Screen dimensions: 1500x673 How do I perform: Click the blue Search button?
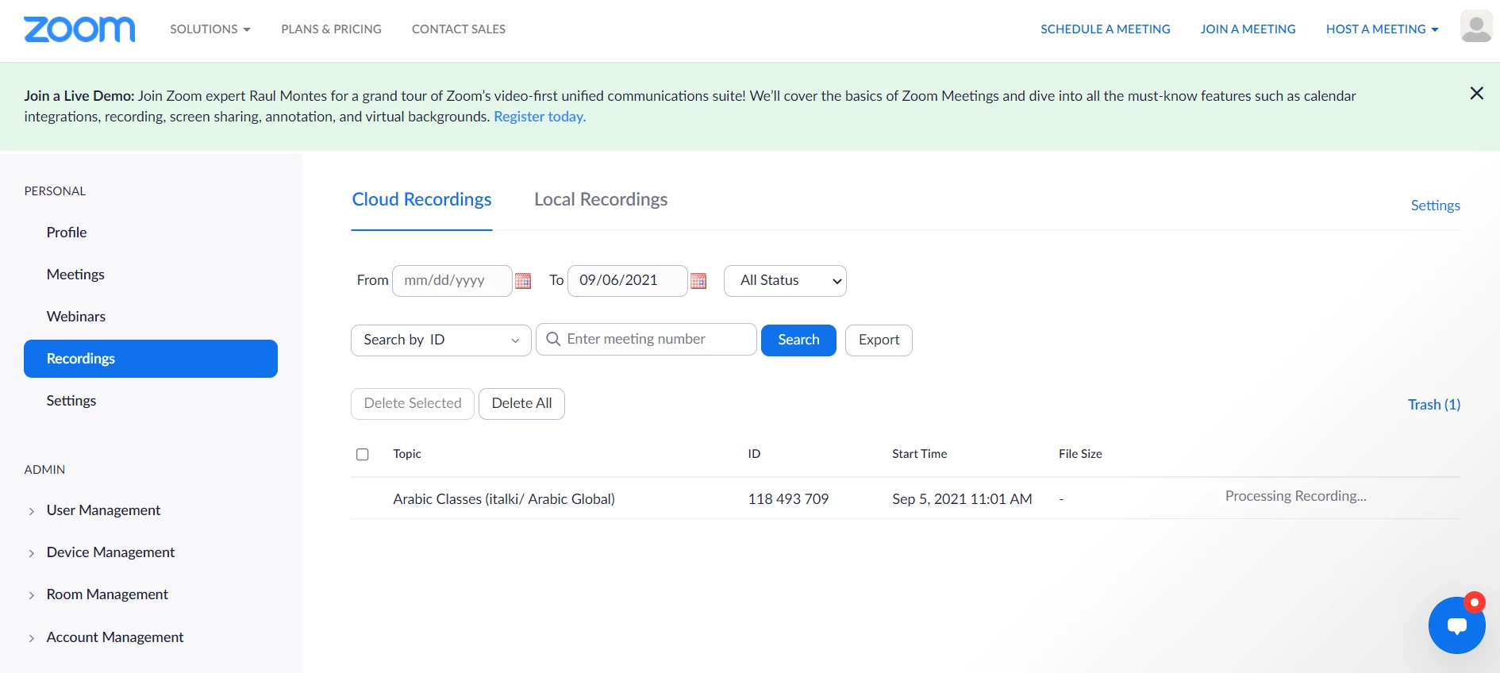[798, 340]
